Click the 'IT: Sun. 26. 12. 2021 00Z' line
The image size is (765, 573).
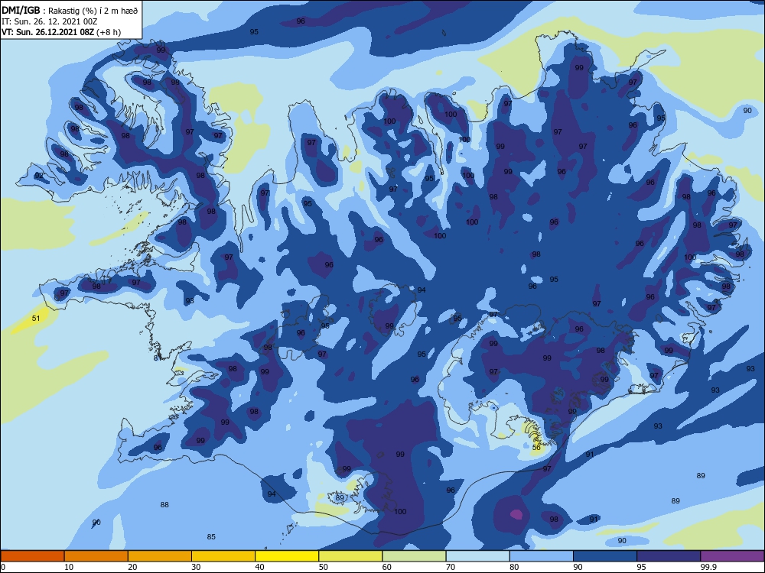[49, 21]
